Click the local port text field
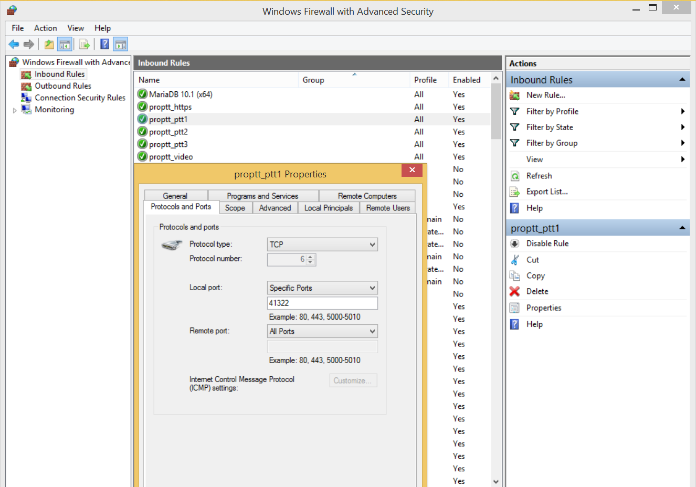Image resolution: width=696 pixels, height=487 pixels. [322, 303]
